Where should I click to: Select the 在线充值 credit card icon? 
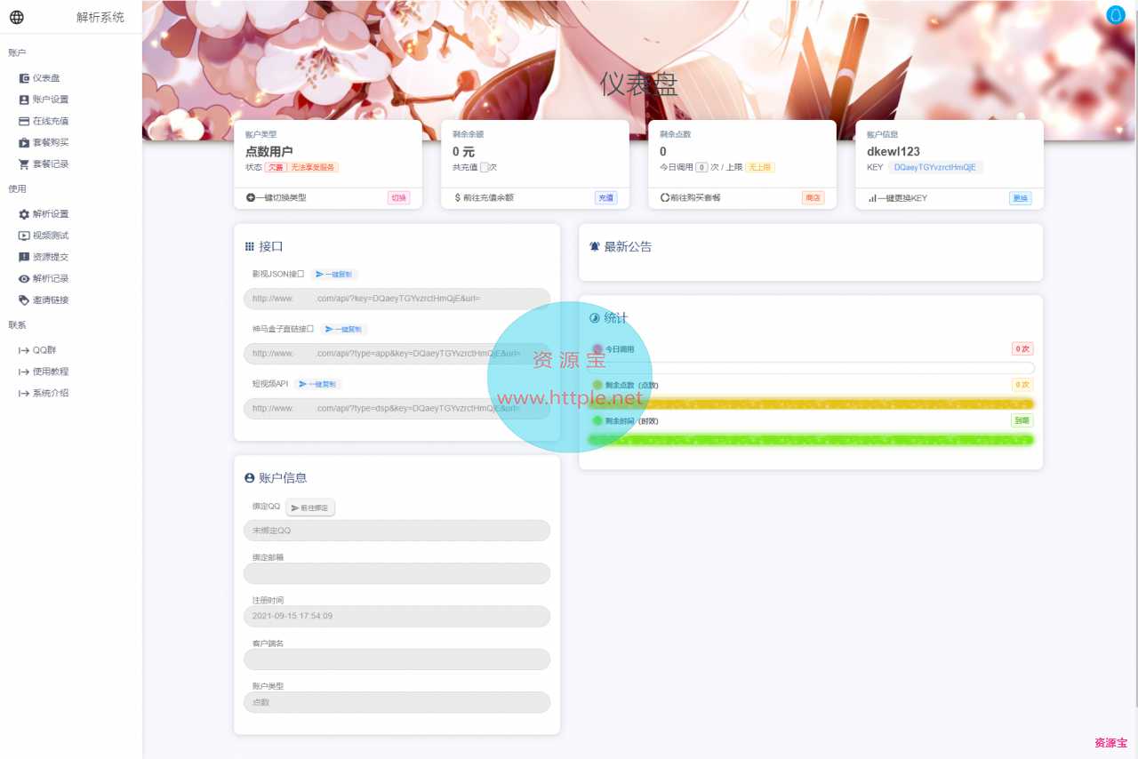(x=24, y=121)
